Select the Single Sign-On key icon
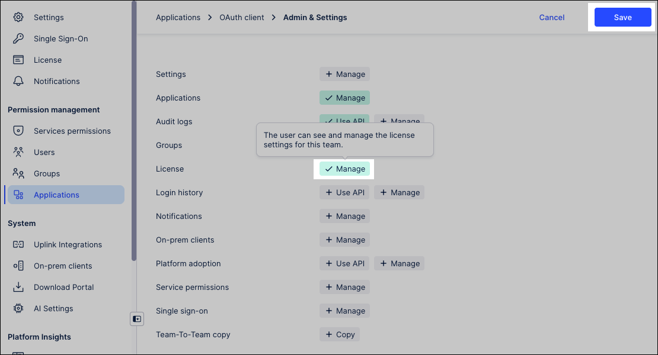The image size is (658, 355). 18,38
